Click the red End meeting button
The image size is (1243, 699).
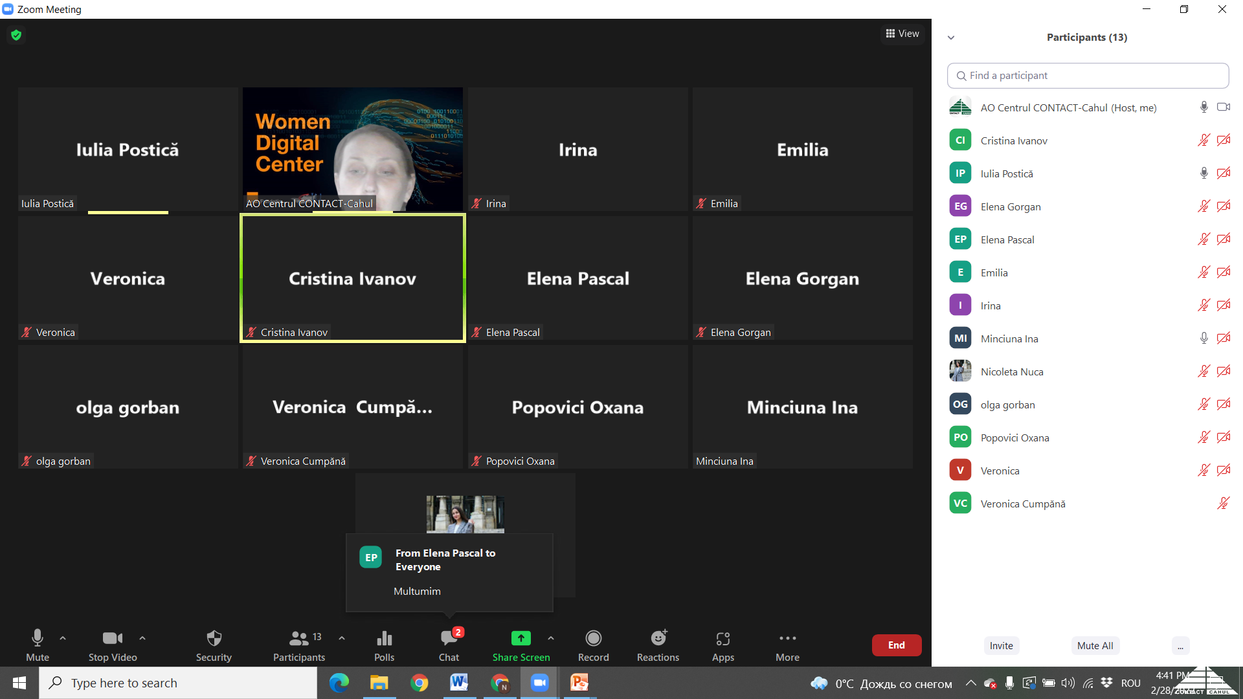[x=896, y=645]
